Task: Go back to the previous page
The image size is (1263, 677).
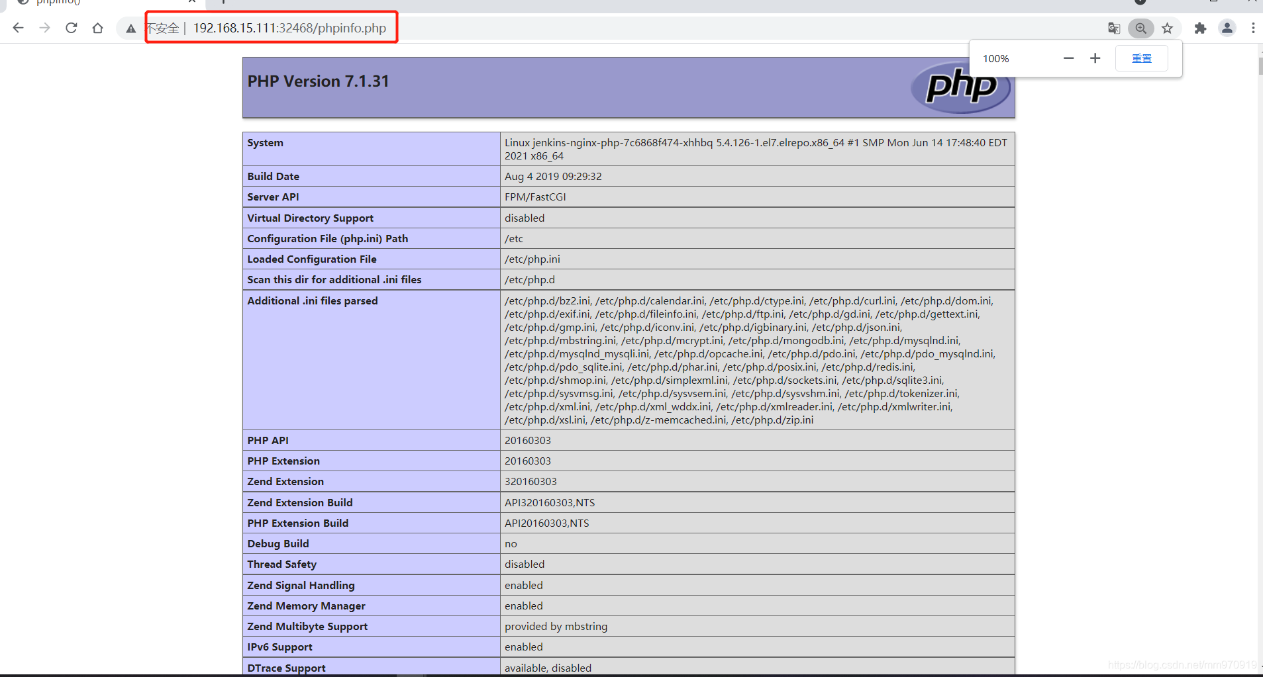Action: (x=19, y=28)
